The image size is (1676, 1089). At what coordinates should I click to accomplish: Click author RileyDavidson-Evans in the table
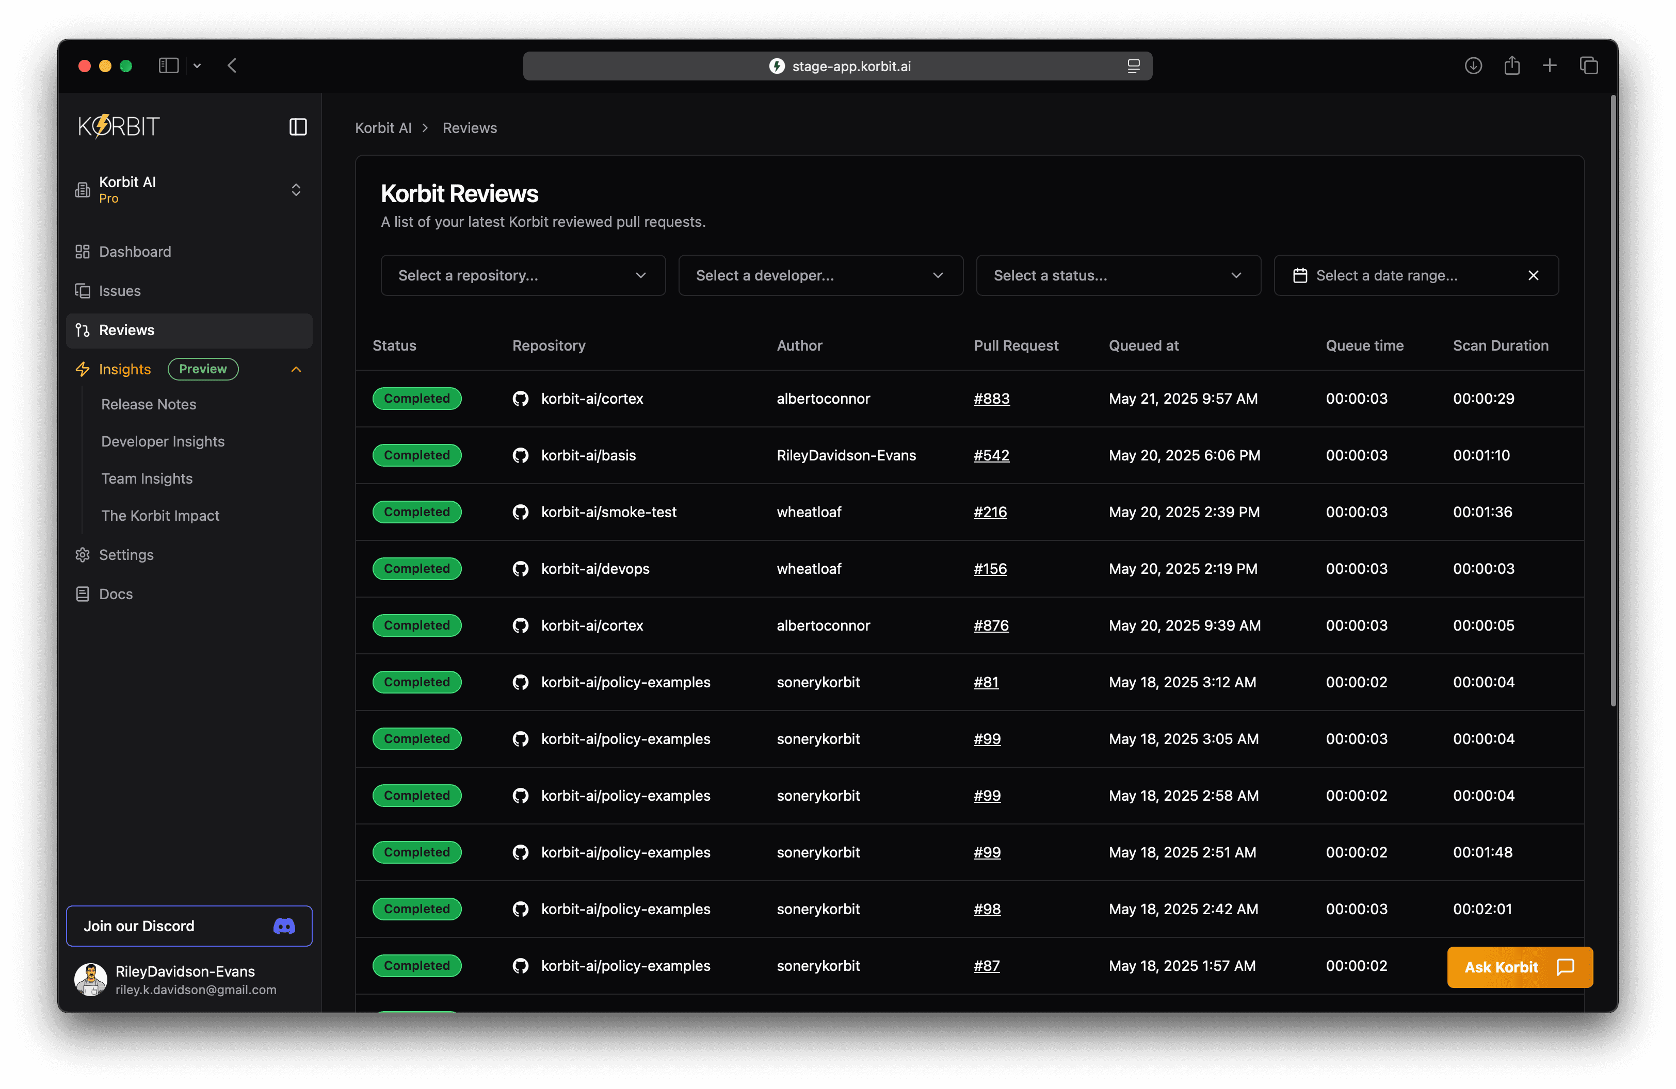coord(846,455)
